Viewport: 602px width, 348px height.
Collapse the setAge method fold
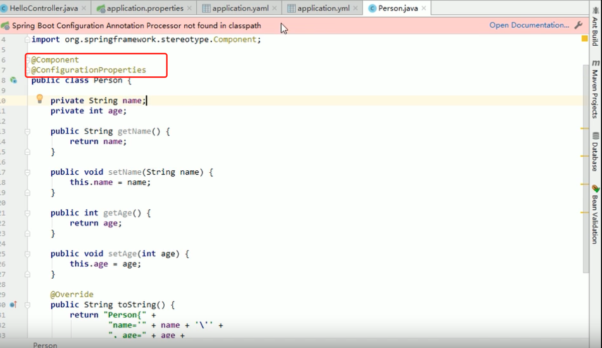click(27, 254)
